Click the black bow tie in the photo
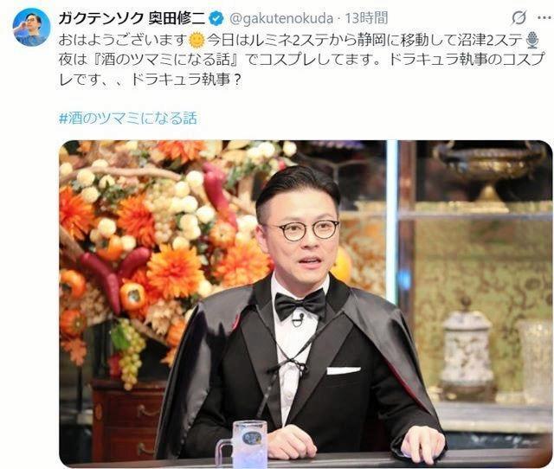This screenshot has height=469, width=554. pyautogui.click(x=300, y=304)
